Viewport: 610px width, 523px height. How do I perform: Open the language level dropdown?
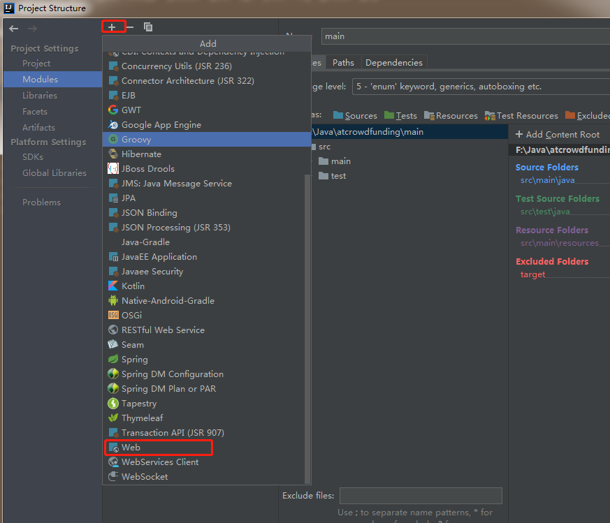481,87
